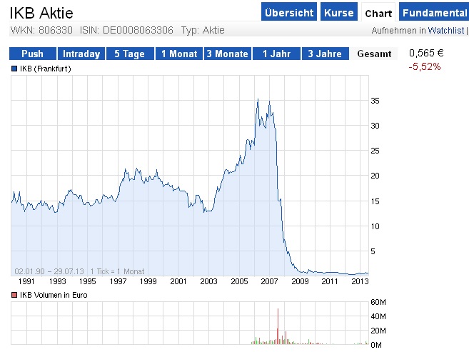Click the 60M volume axis label
The height and width of the screenshot is (352, 469).
(x=378, y=302)
